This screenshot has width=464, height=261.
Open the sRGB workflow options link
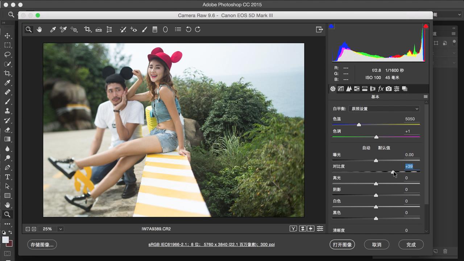(x=211, y=245)
